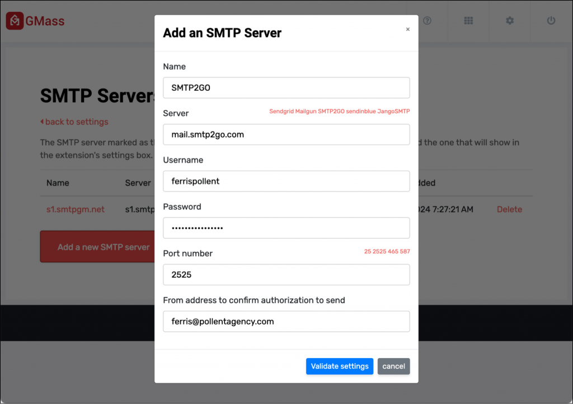
Task: Select the Sendgrid server shortcut
Action: point(281,112)
